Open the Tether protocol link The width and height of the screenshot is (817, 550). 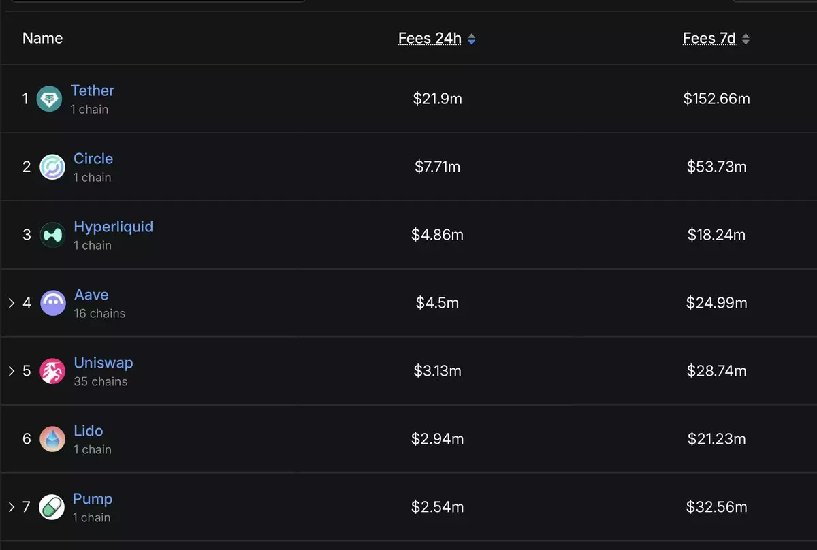(x=93, y=91)
